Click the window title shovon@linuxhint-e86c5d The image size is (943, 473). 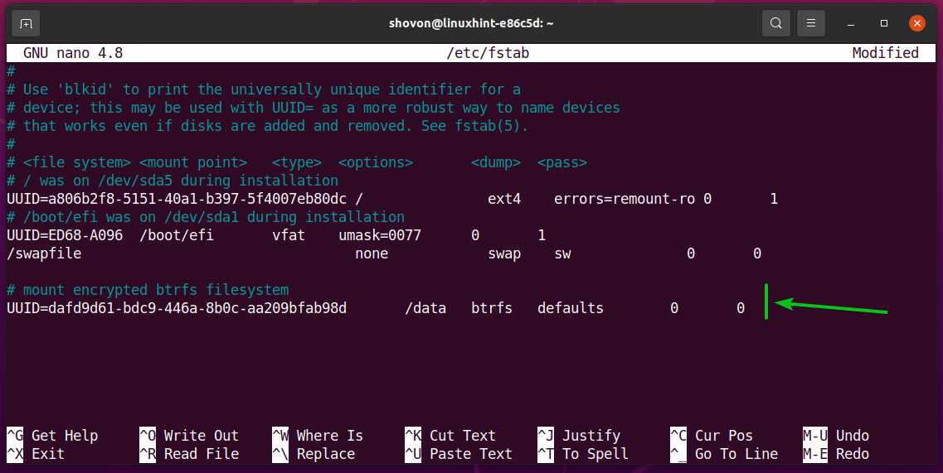pos(470,23)
